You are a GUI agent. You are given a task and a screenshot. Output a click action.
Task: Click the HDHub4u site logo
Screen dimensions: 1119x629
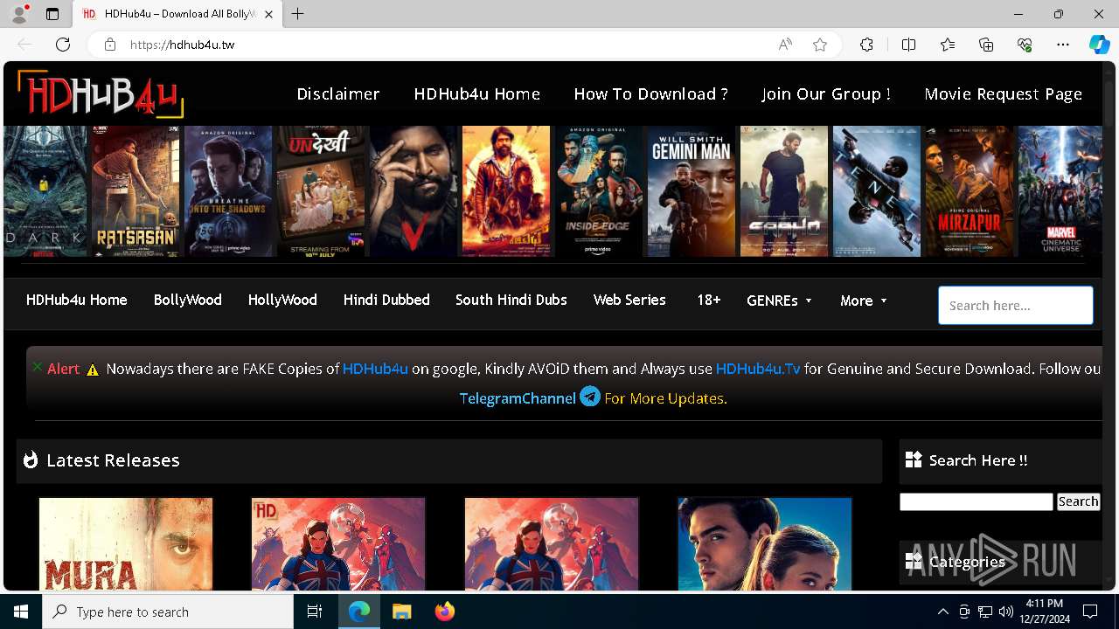click(101, 93)
